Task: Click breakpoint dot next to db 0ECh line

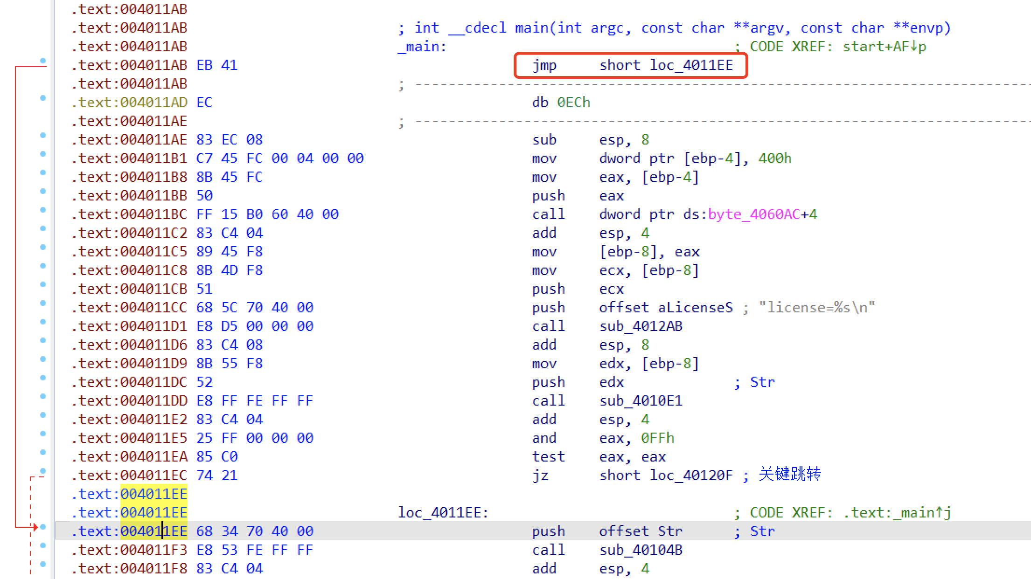Action: point(43,98)
